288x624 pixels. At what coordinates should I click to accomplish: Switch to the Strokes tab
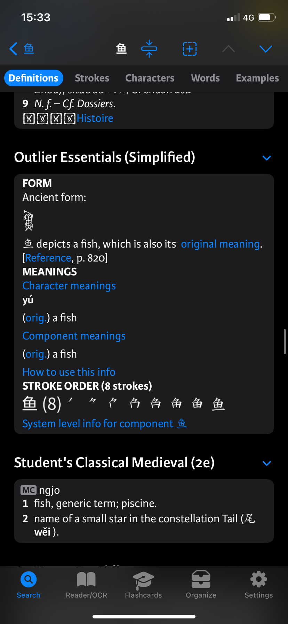point(92,78)
